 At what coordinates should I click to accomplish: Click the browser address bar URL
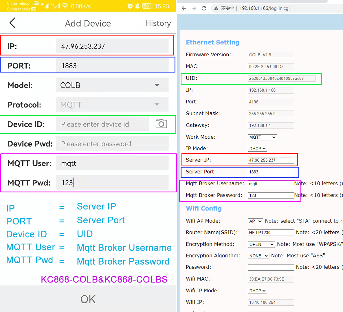[264, 8]
